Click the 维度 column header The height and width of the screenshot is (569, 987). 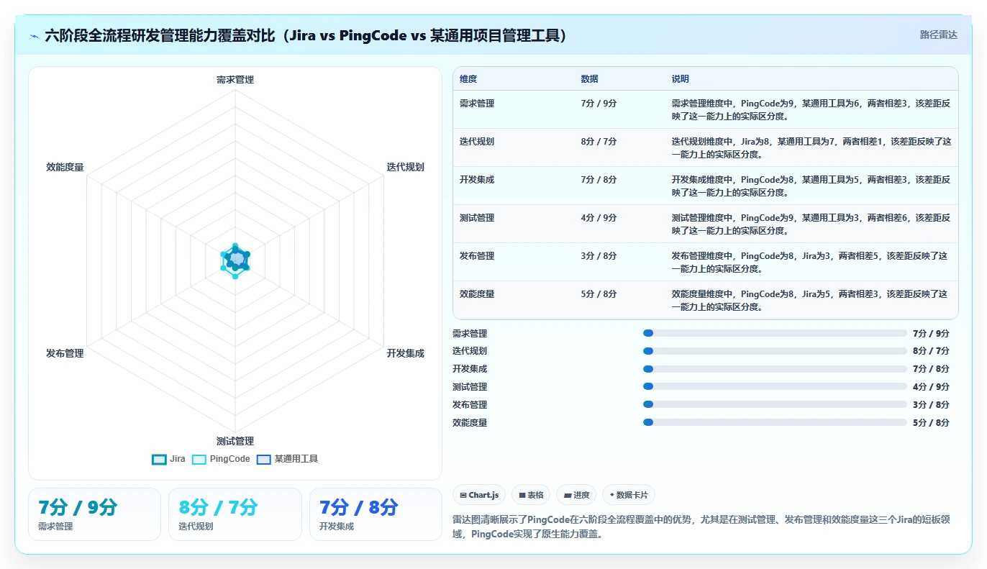tap(468, 79)
